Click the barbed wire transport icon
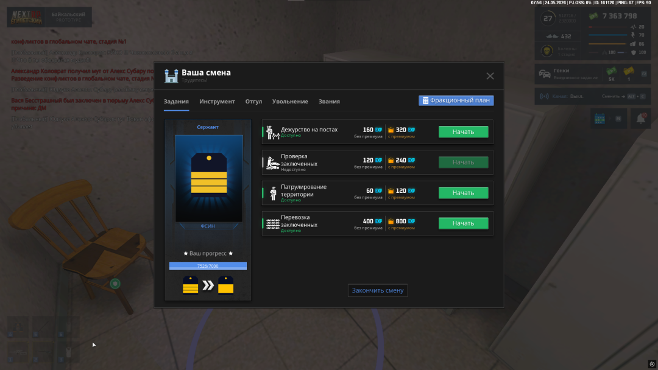Screen dimensions: 658x370 coord(273,224)
